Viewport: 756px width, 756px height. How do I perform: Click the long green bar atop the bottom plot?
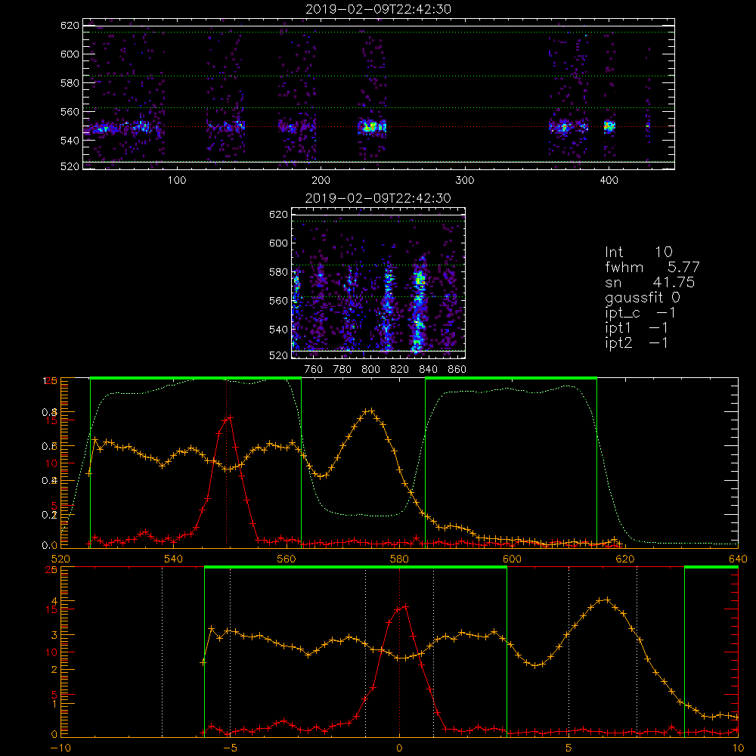tap(356, 568)
